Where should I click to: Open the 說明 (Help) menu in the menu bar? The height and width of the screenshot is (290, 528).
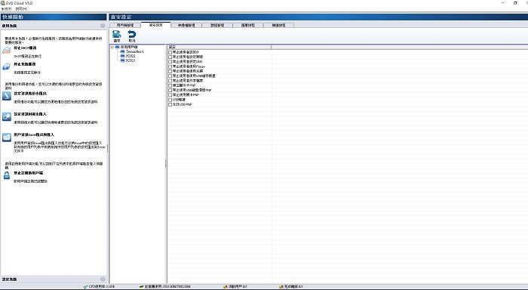point(21,9)
